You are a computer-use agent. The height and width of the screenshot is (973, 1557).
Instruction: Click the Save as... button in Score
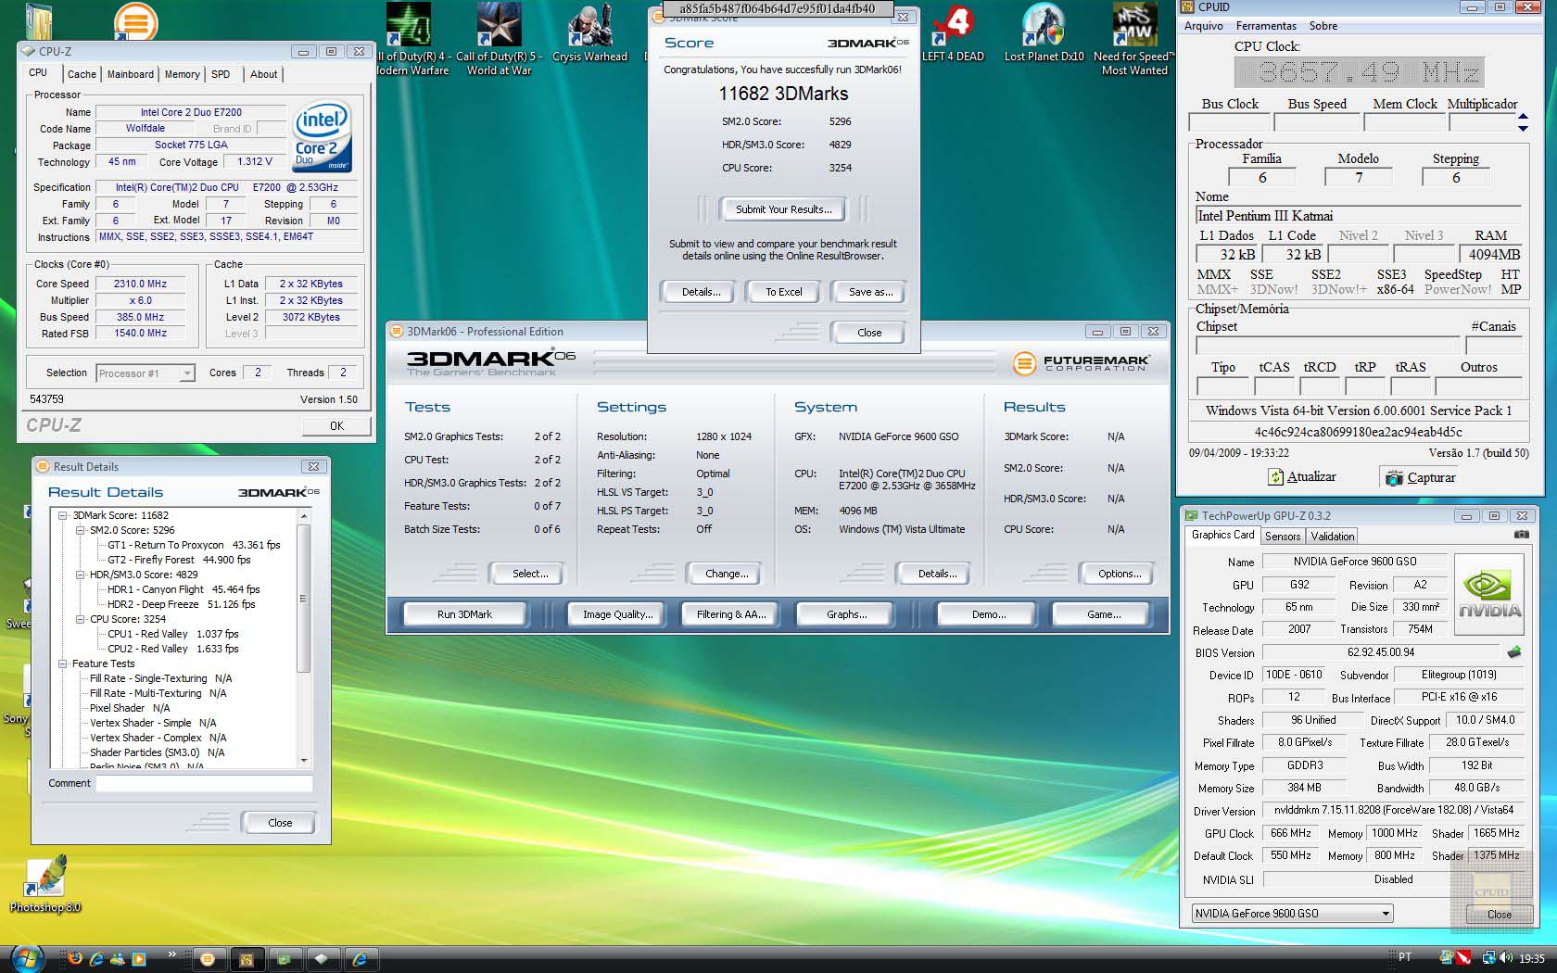[x=871, y=292]
